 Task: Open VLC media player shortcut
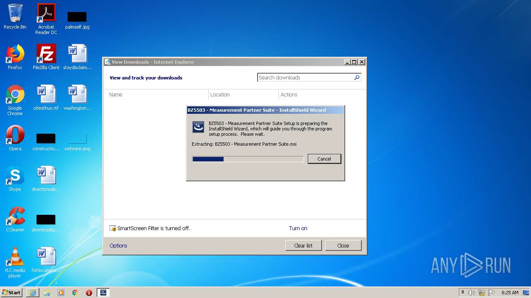(x=15, y=263)
